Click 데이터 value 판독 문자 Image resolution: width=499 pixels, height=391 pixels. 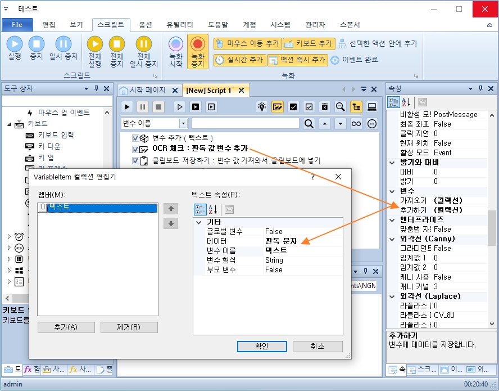click(x=282, y=241)
